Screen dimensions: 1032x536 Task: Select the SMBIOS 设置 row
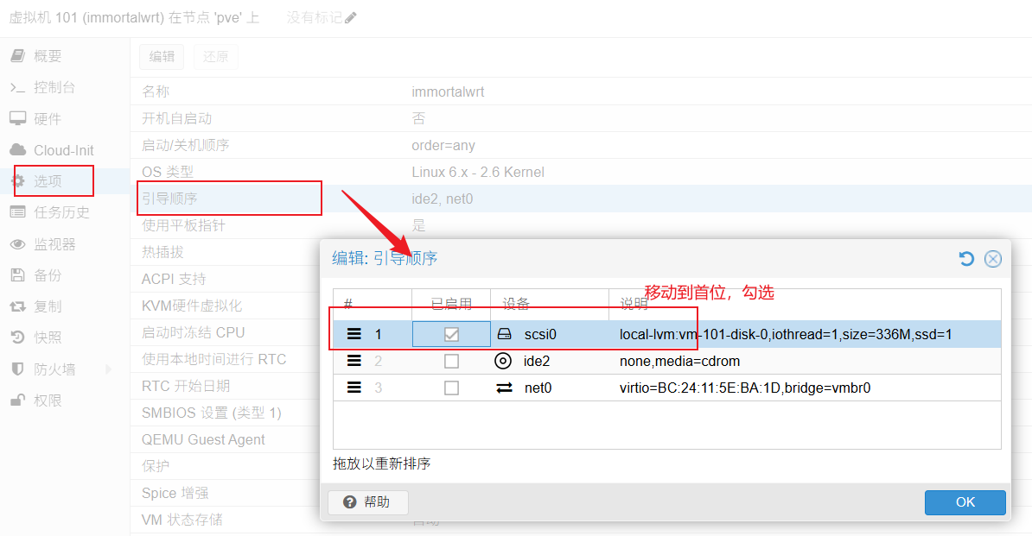[225, 413]
